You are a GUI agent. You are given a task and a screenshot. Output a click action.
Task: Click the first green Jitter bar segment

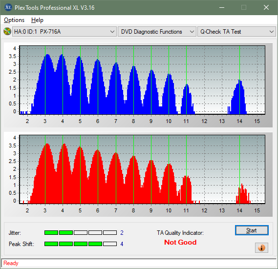coord(51,232)
